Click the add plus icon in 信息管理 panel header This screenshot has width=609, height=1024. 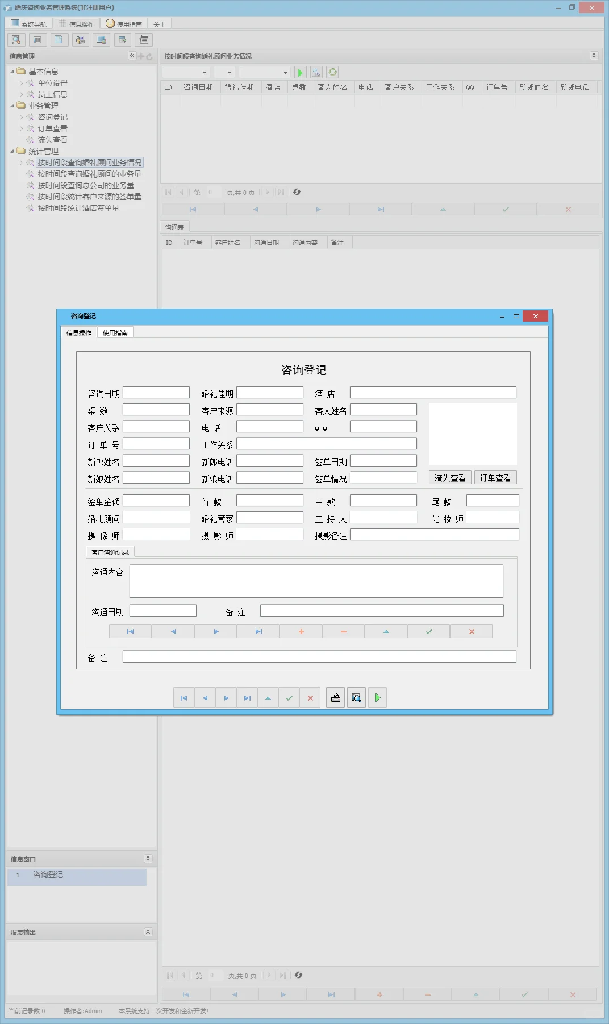(141, 56)
